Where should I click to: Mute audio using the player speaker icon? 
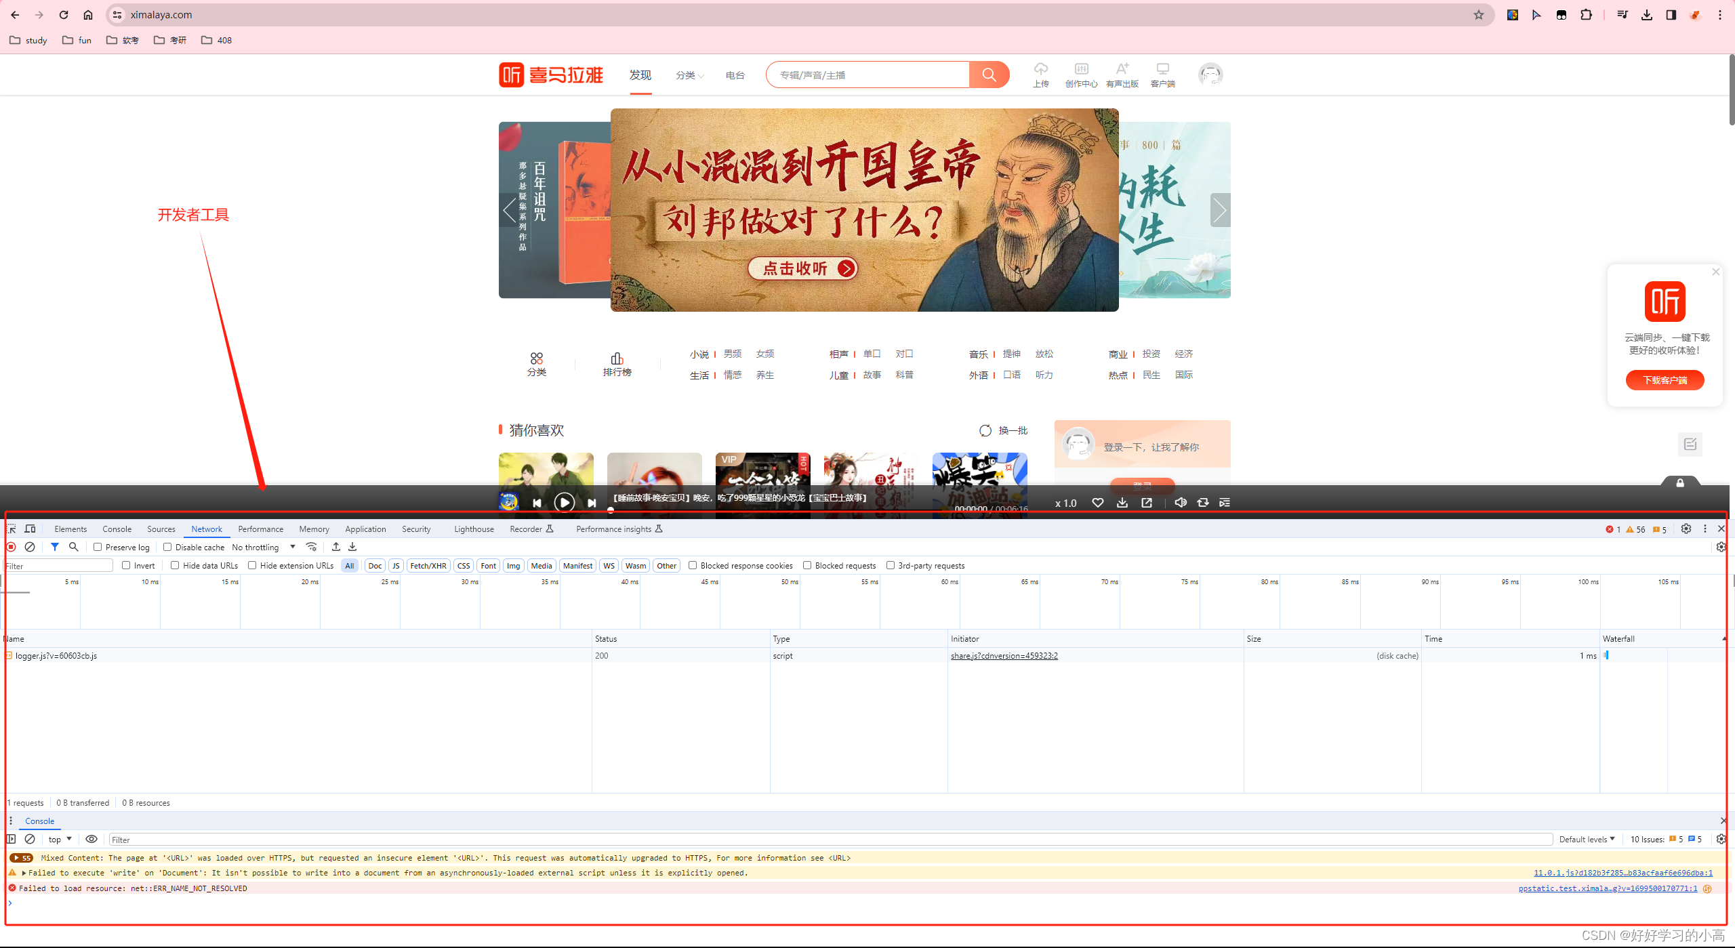click(x=1180, y=503)
